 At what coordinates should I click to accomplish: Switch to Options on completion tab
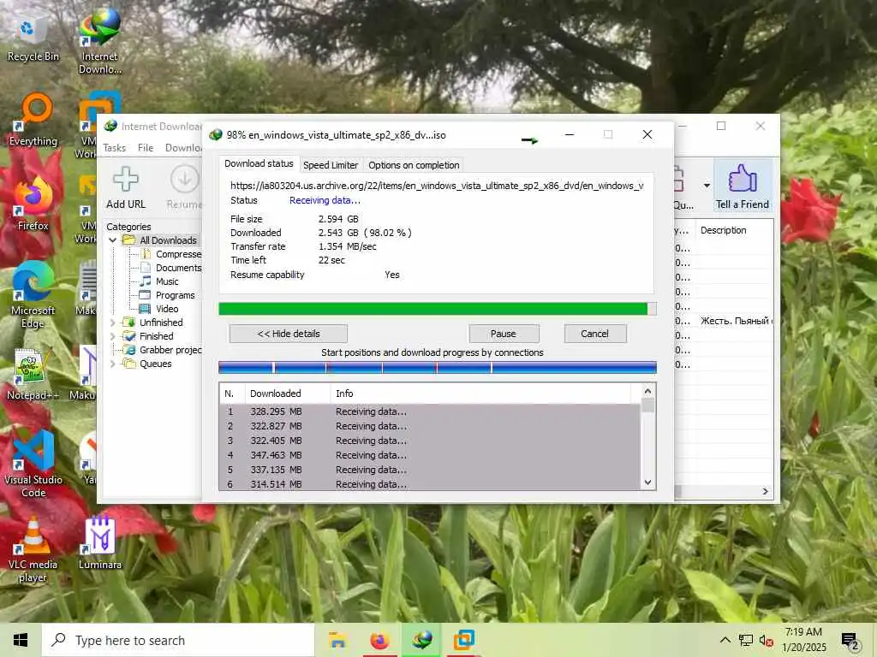[414, 165]
